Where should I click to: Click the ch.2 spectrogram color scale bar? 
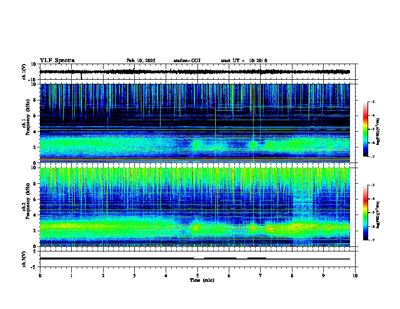pyautogui.click(x=366, y=213)
